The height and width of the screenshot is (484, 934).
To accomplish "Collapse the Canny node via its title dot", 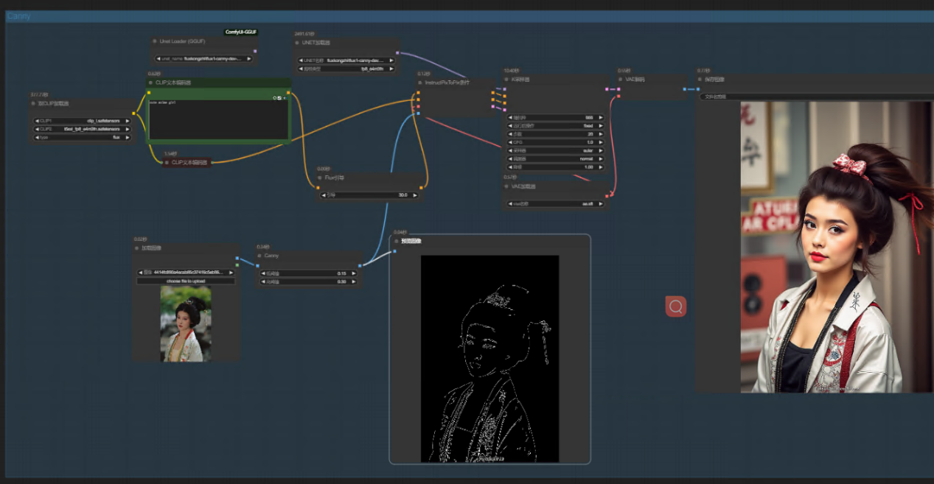I will tap(259, 256).
